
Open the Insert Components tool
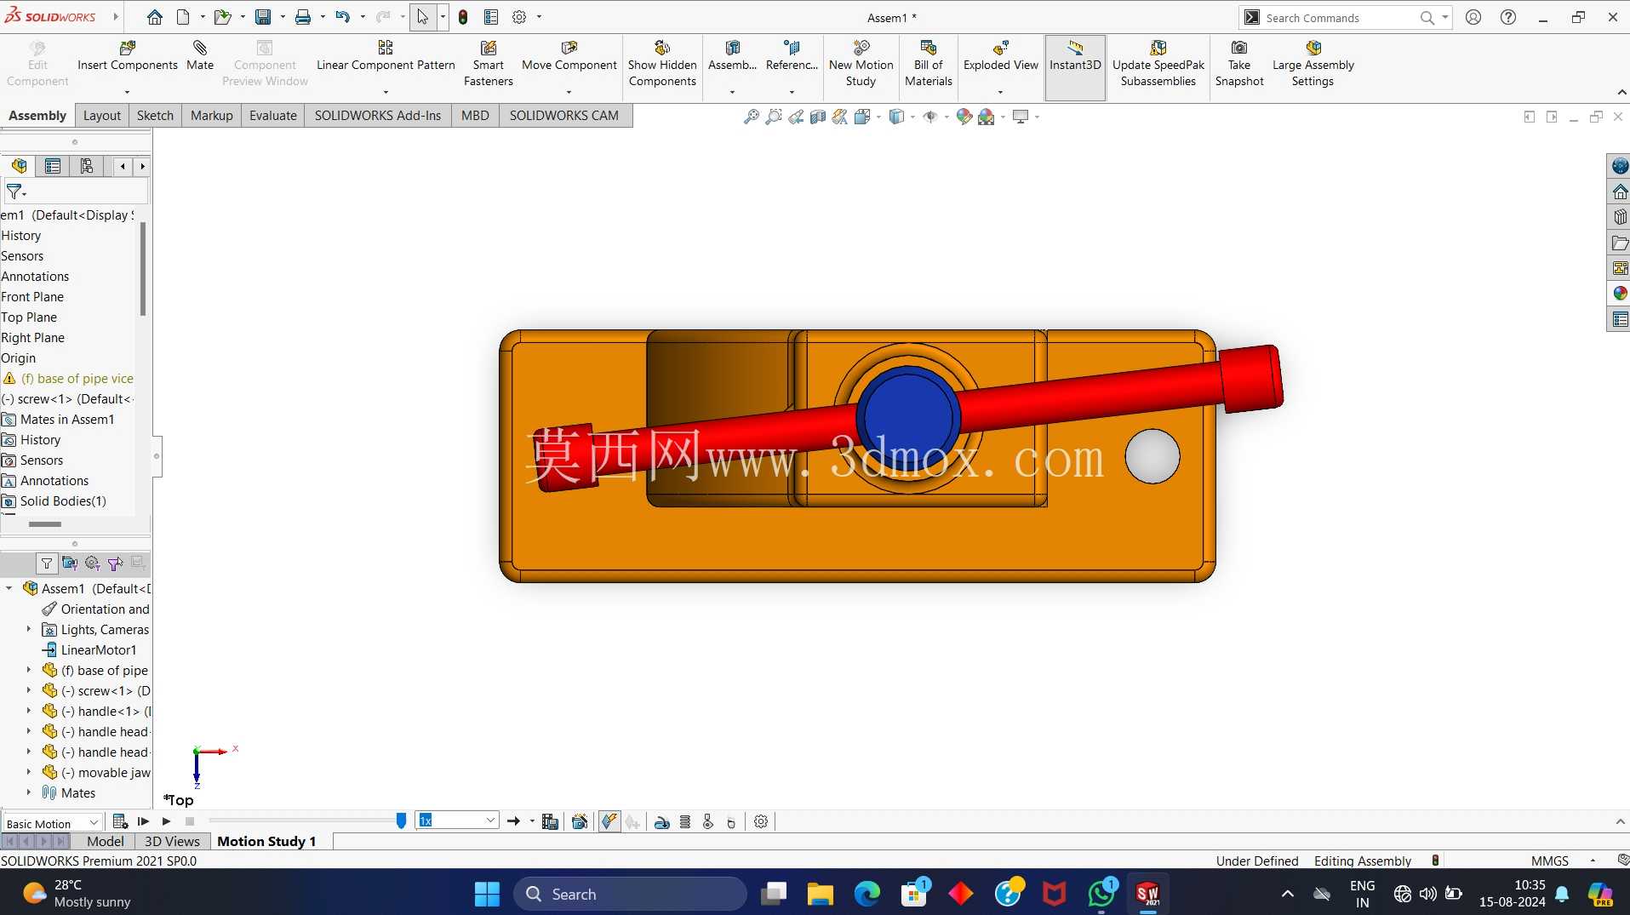pyautogui.click(x=128, y=56)
